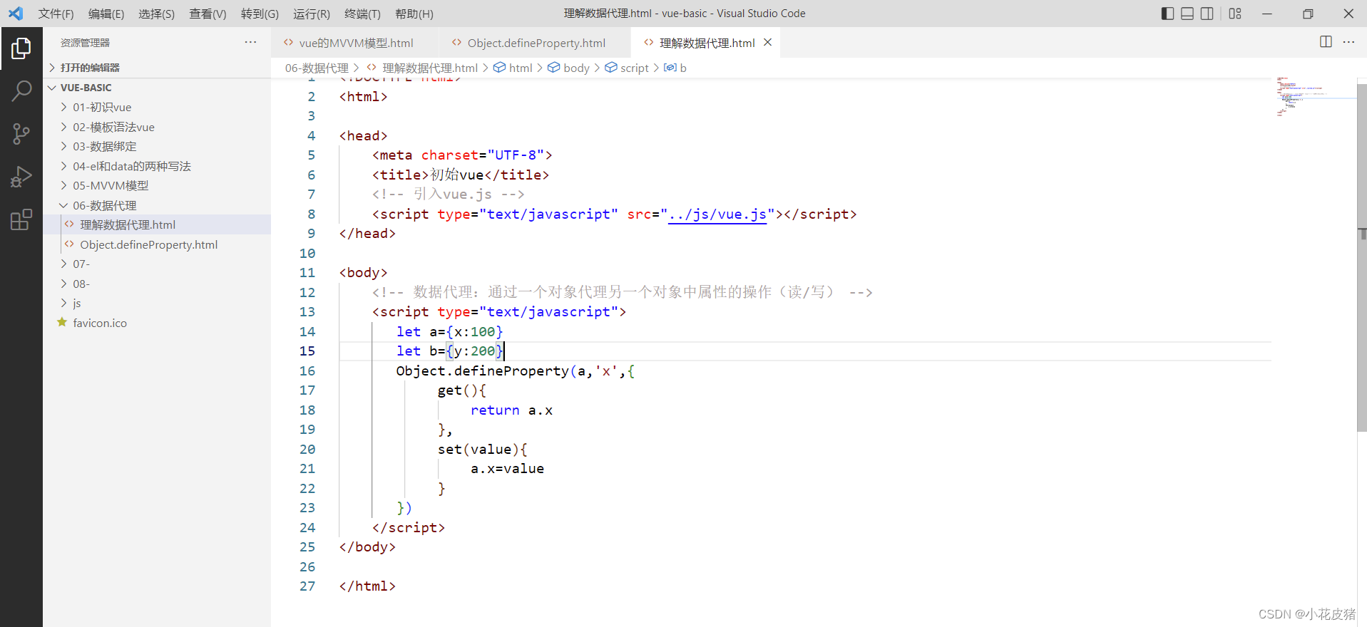Click the VS Code logo icon

point(16,14)
